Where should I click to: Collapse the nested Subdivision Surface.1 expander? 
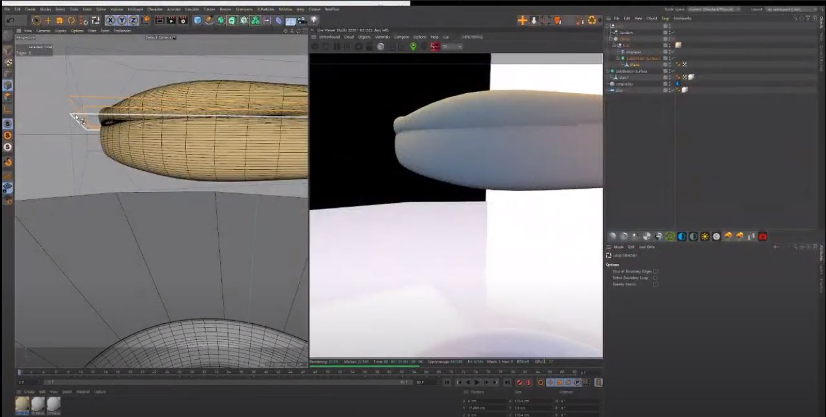click(x=618, y=58)
